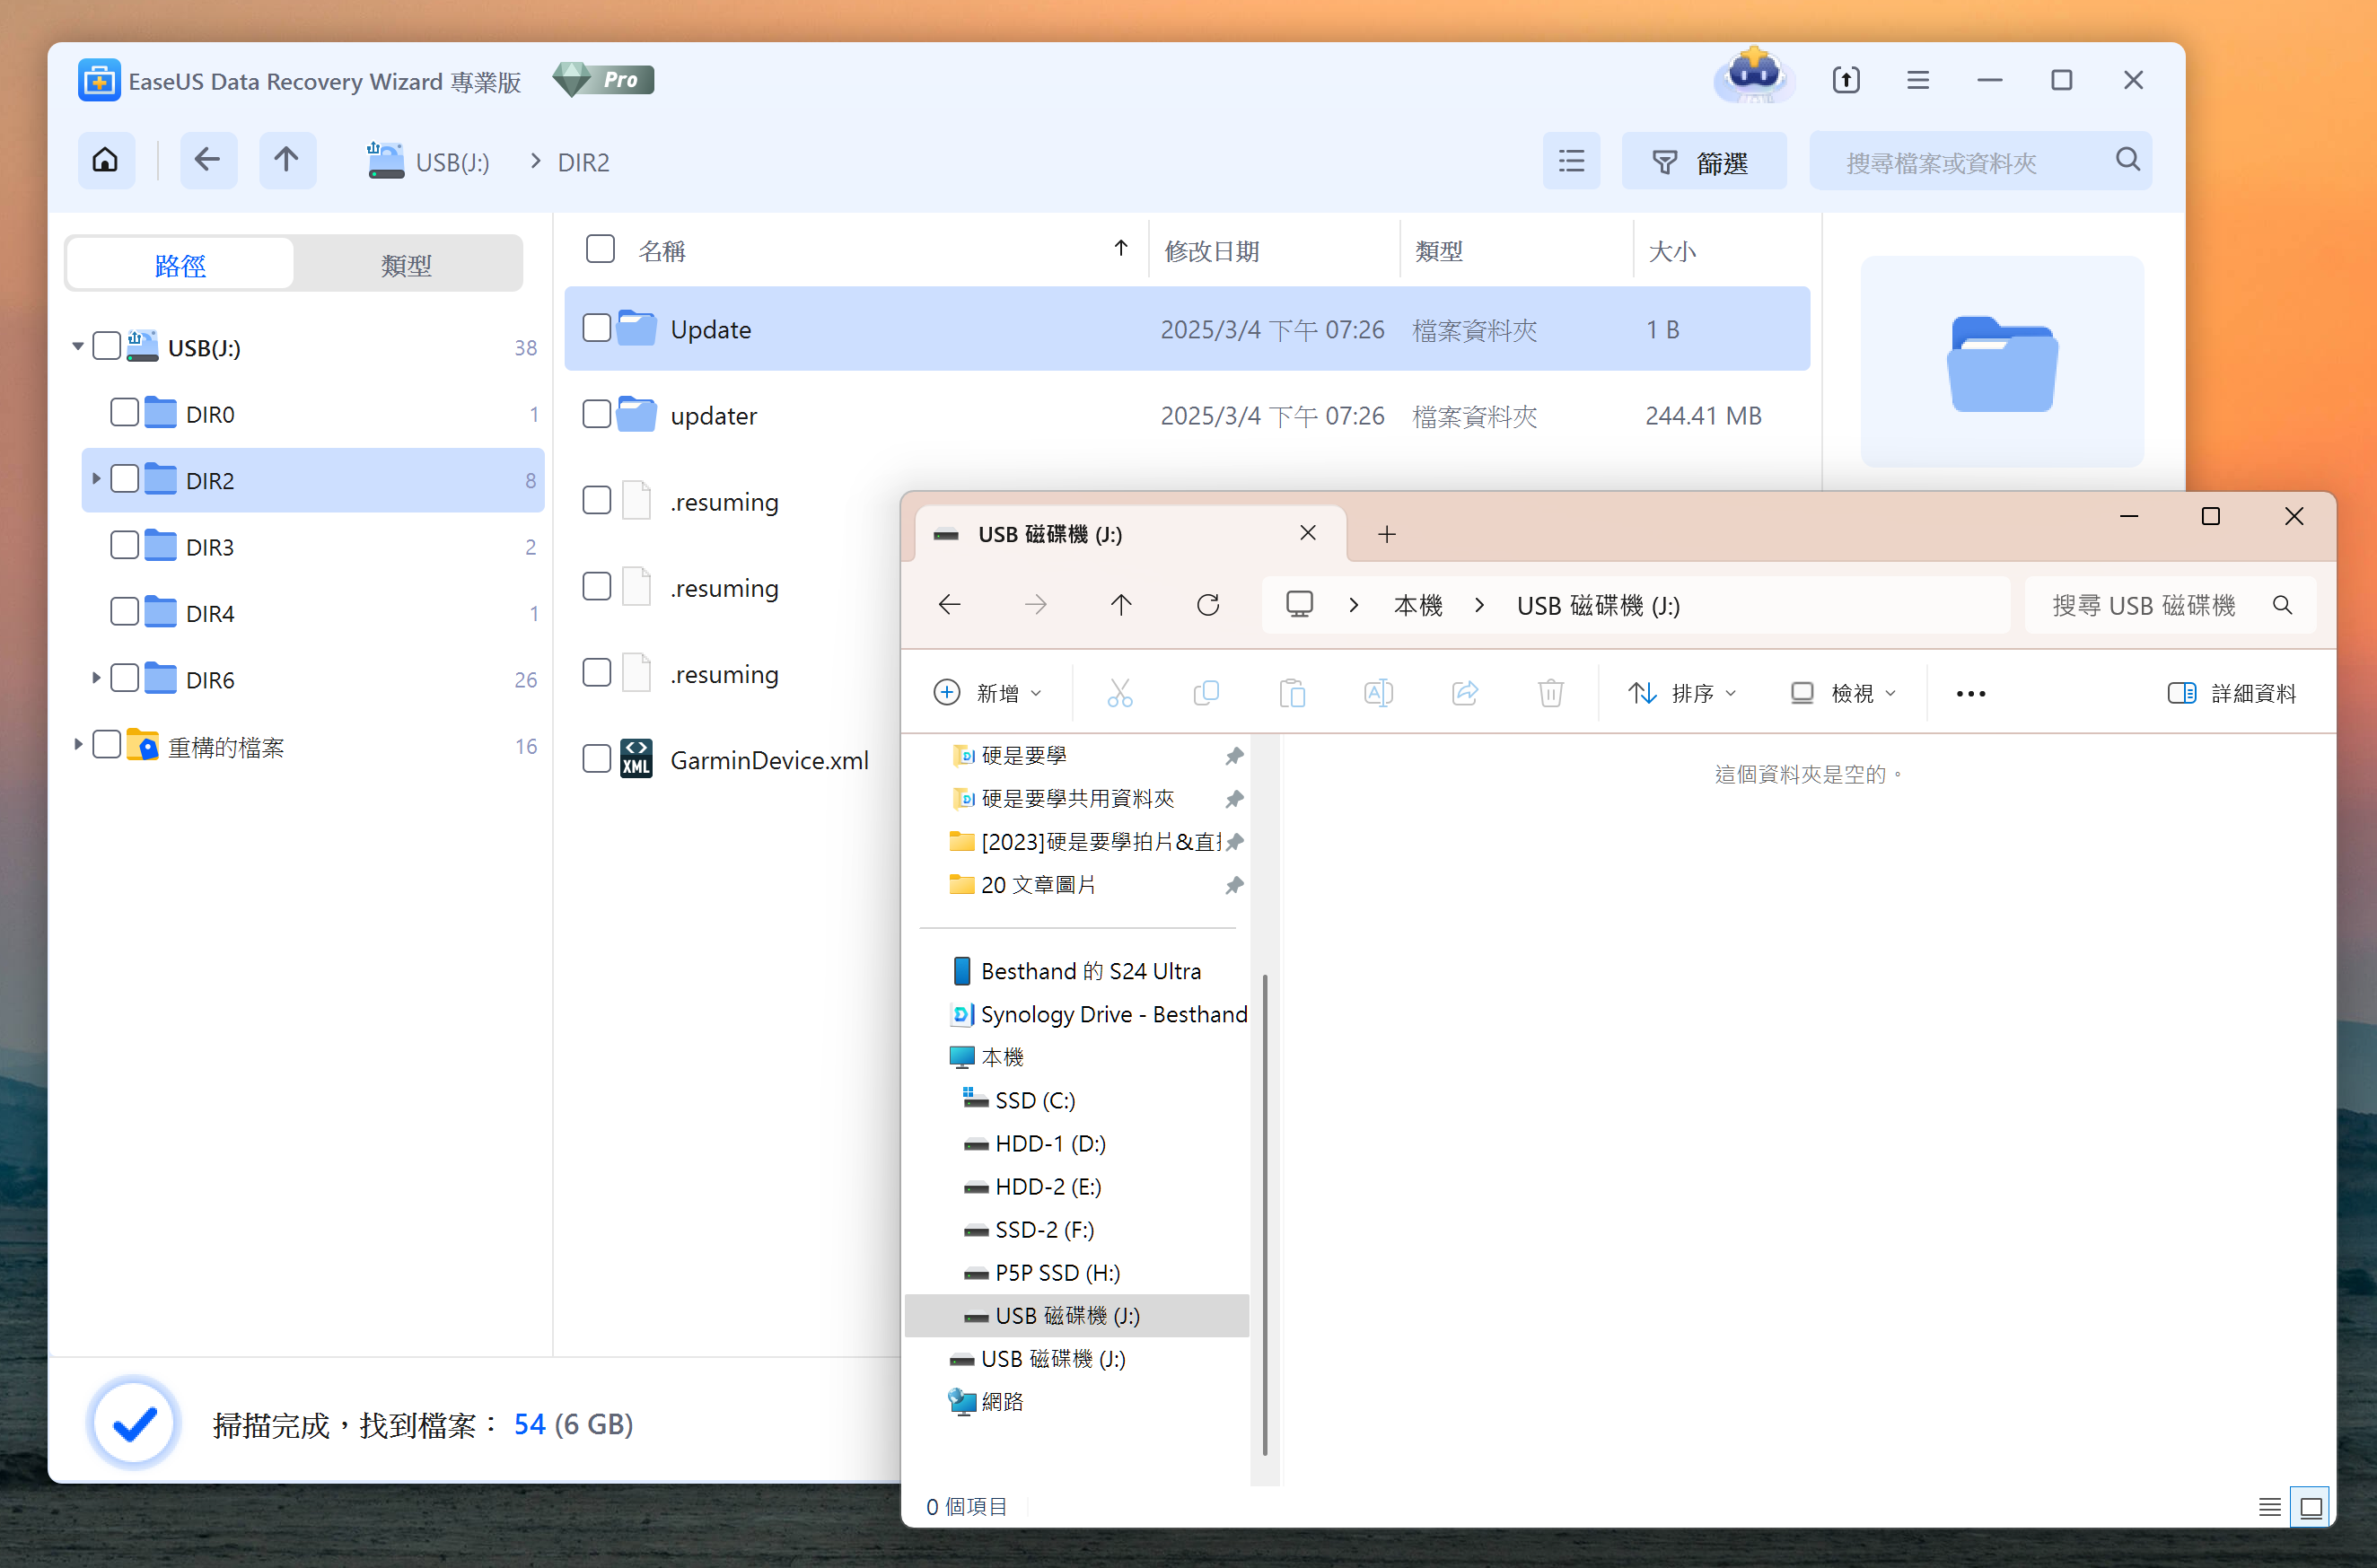Toggle the select-all checkbox beside 名稱
The image size is (2377, 1568).
click(x=600, y=249)
